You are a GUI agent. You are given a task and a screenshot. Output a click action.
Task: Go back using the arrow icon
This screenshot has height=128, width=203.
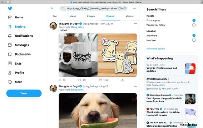tap(52, 8)
